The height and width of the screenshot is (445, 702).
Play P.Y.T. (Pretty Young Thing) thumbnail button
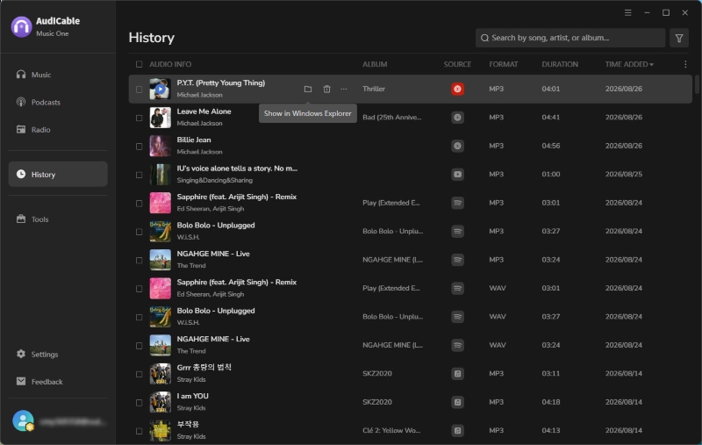161,90
